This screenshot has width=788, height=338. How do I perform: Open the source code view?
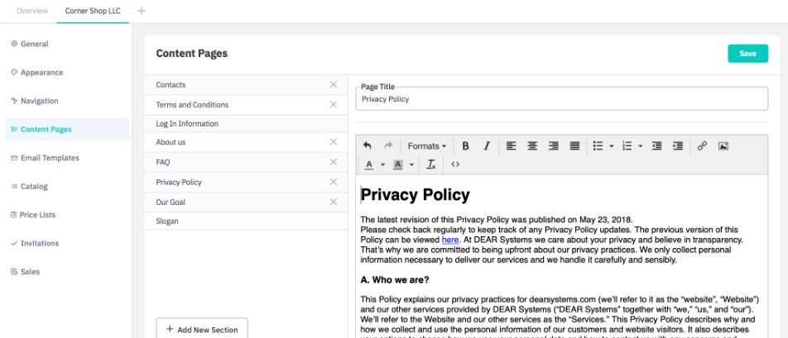coord(455,164)
